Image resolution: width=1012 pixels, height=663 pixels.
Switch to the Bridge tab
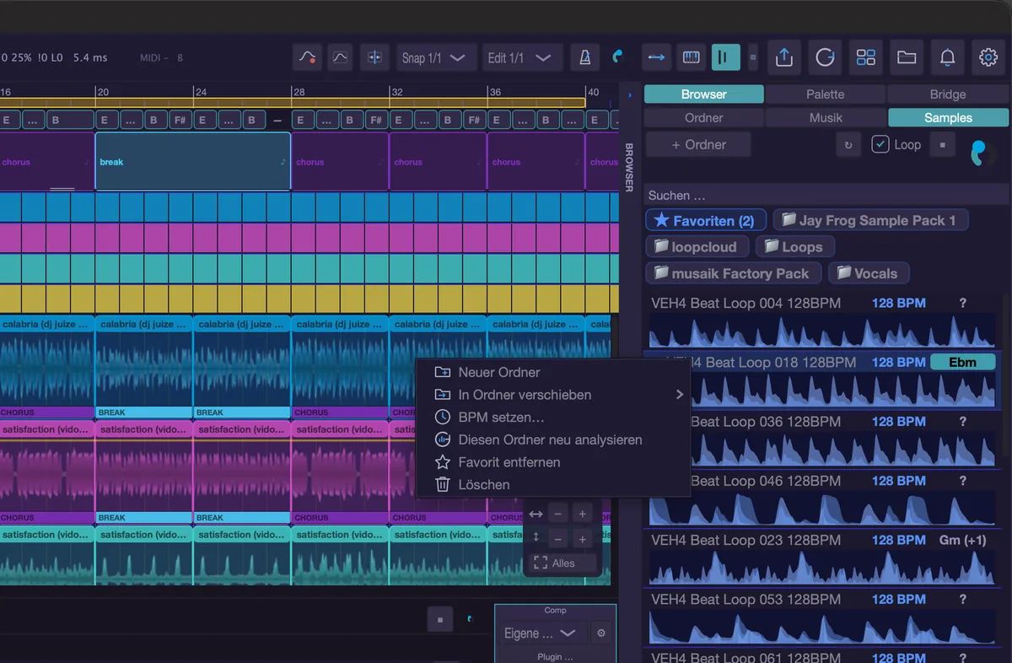pyautogui.click(x=948, y=94)
